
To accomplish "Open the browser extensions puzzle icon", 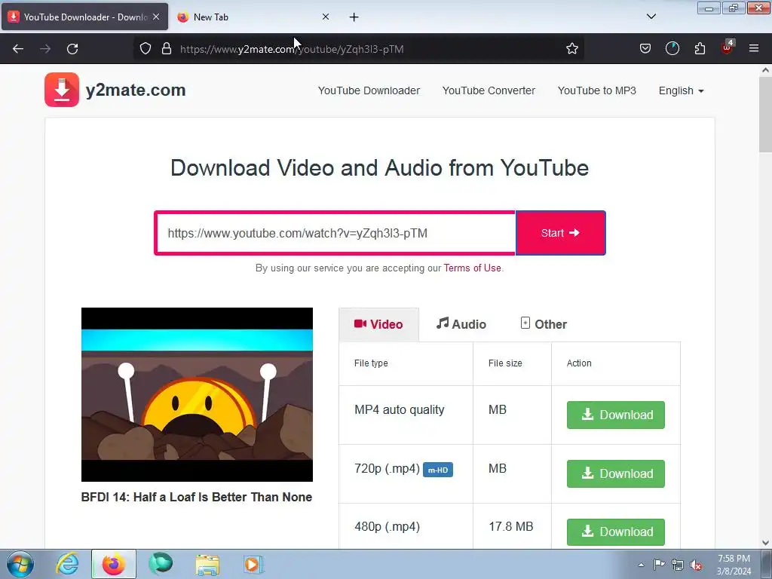I will pos(700,49).
